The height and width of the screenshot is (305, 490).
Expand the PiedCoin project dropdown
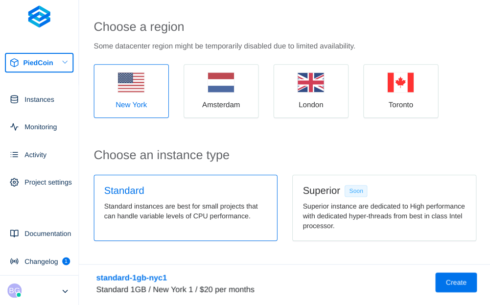coord(65,63)
